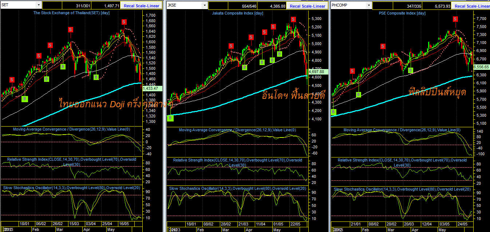The image size is (490, 232).
Task: Click 'The Stock Exchange of Thailand(SET) [day]' title
Action: 71,13
